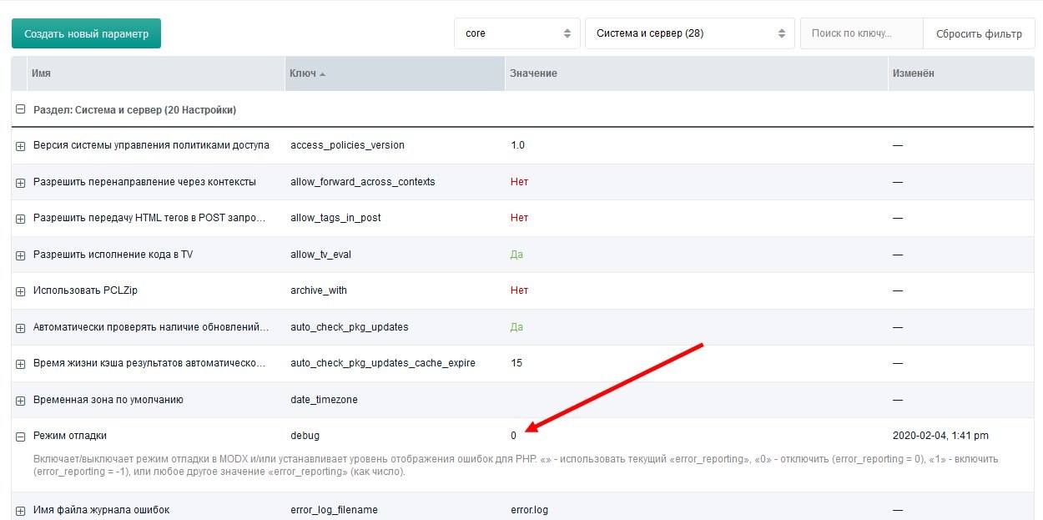Open the 'core' namespace dropdown

pos(517,33)
